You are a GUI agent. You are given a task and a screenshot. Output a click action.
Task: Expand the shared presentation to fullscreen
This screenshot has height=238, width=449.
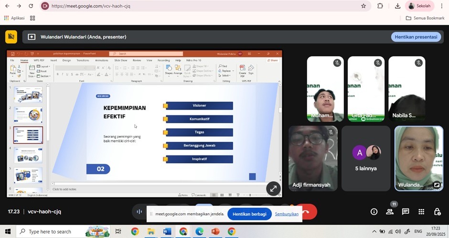click(x=273, y=188)
